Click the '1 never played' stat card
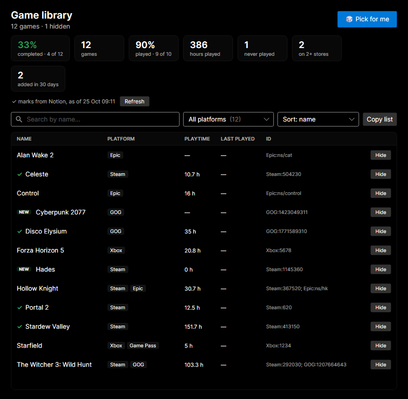The height and width of the screenshot is (399, 408). (x=262, y=49)
